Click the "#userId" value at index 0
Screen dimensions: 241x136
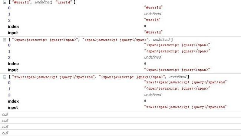click(x=153, y=7)
